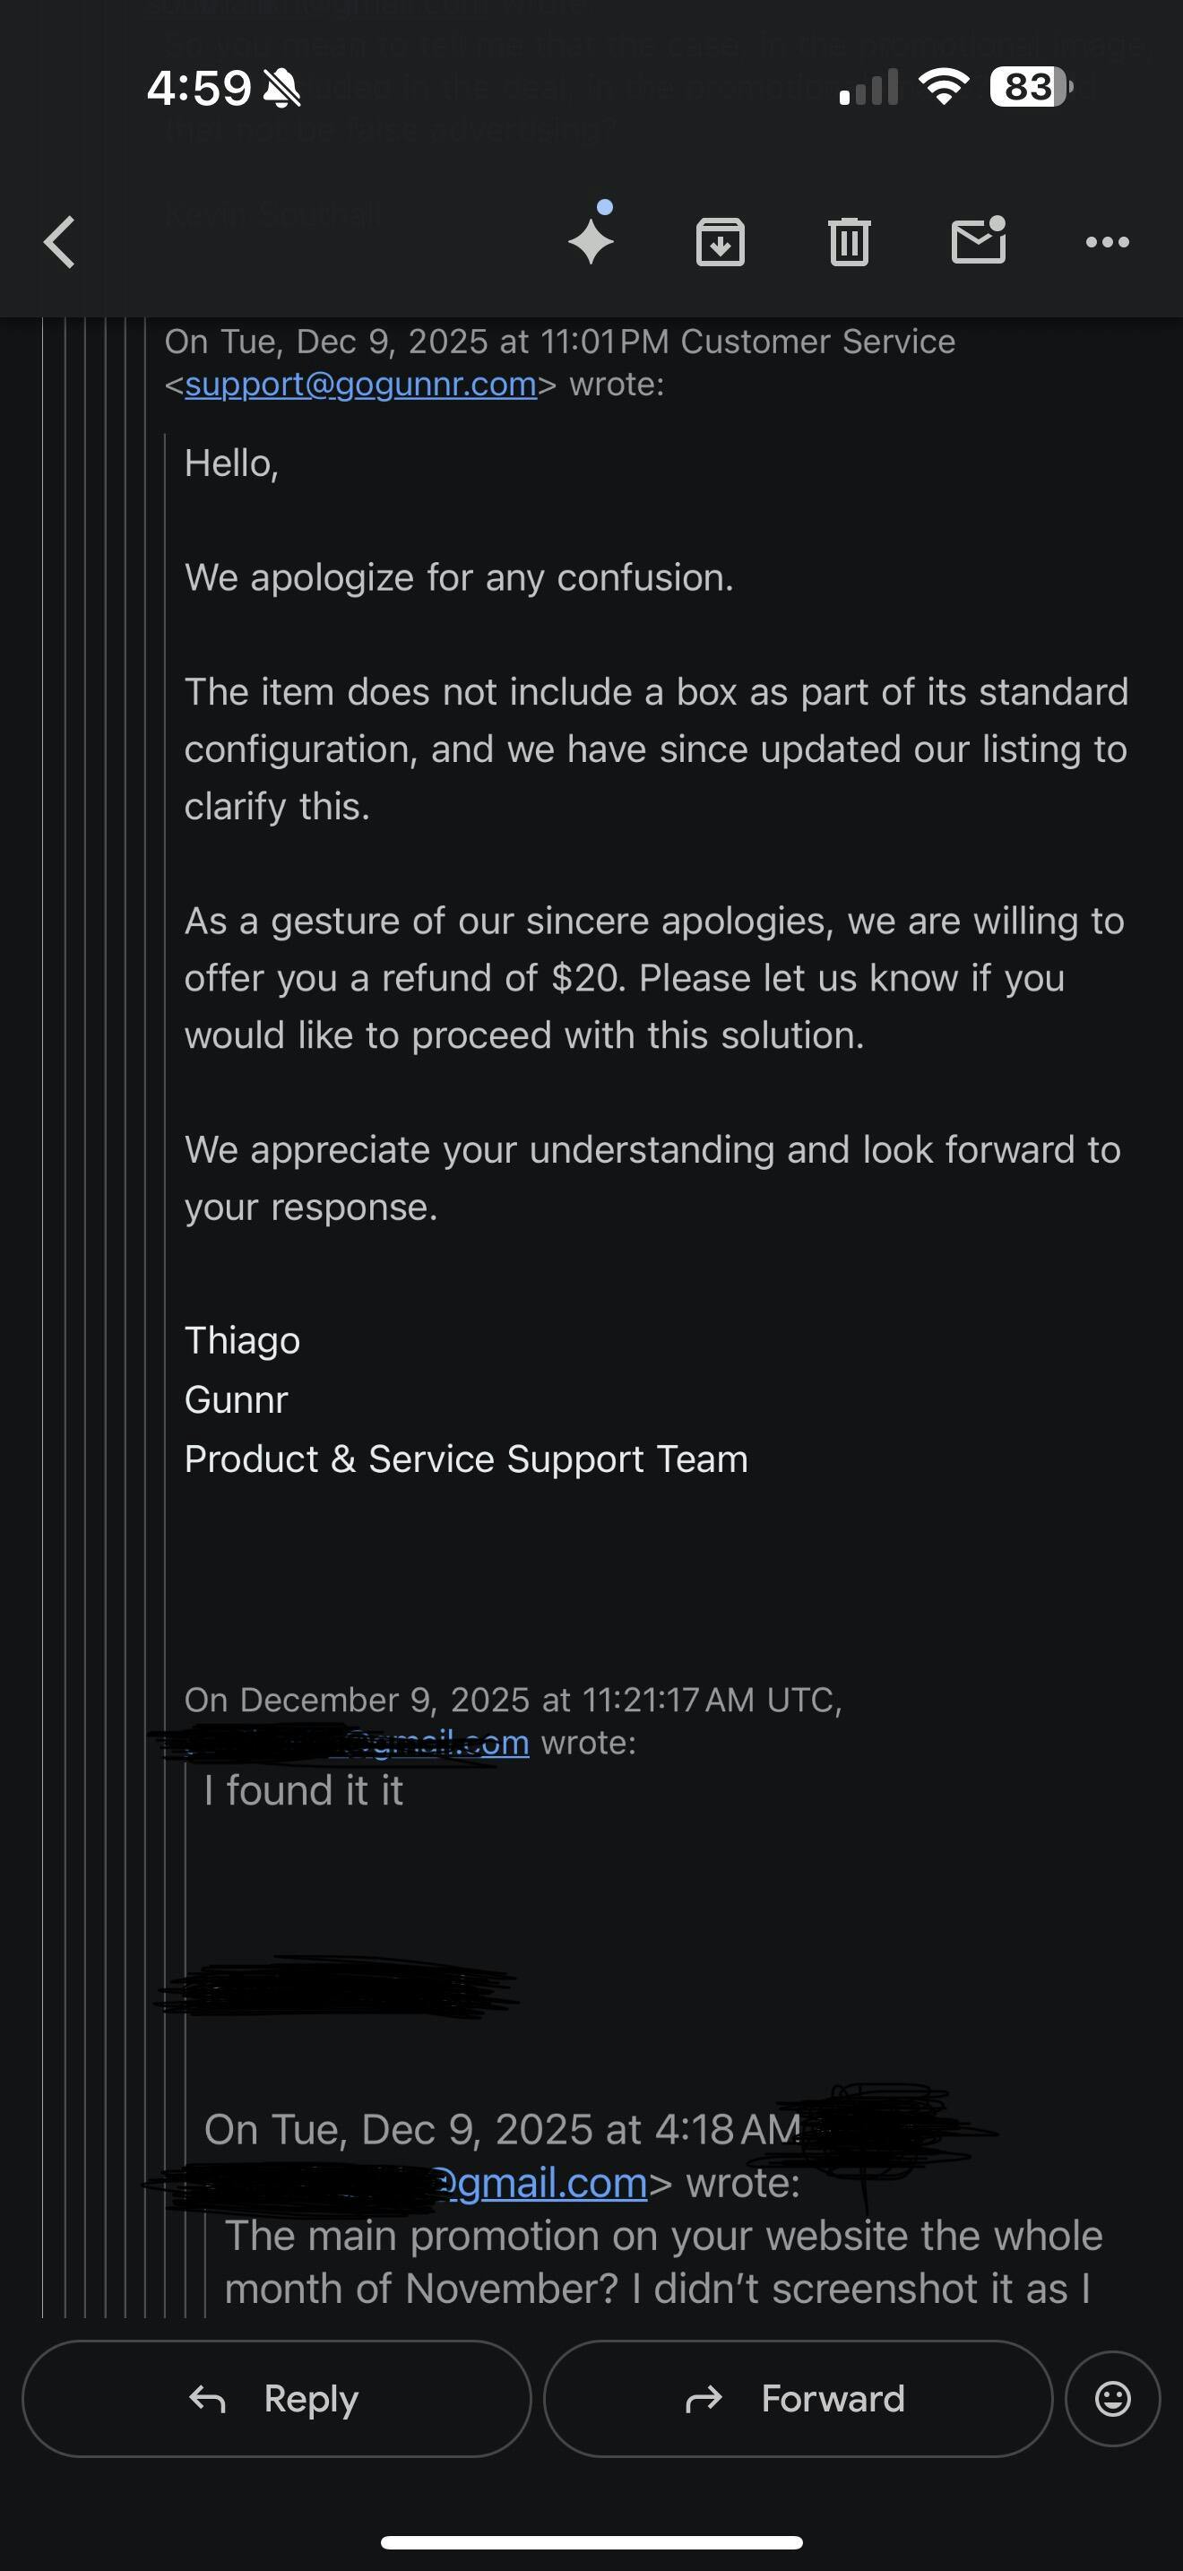Tap the 'I found it it' quoted message
1183x2571 pixels.
303,1790
